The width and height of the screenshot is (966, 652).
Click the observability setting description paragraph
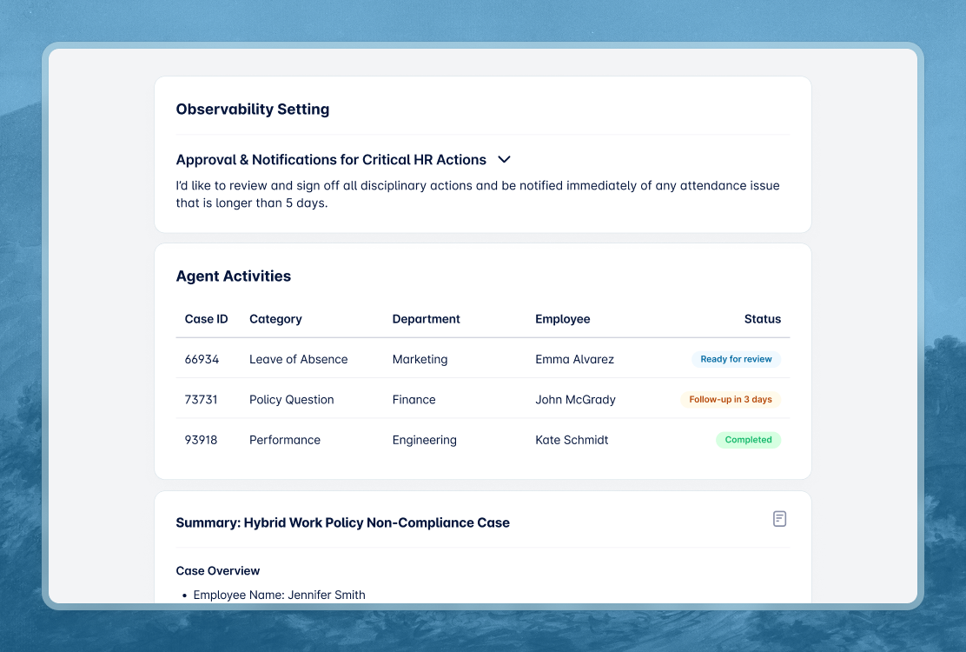click(478, 194)
